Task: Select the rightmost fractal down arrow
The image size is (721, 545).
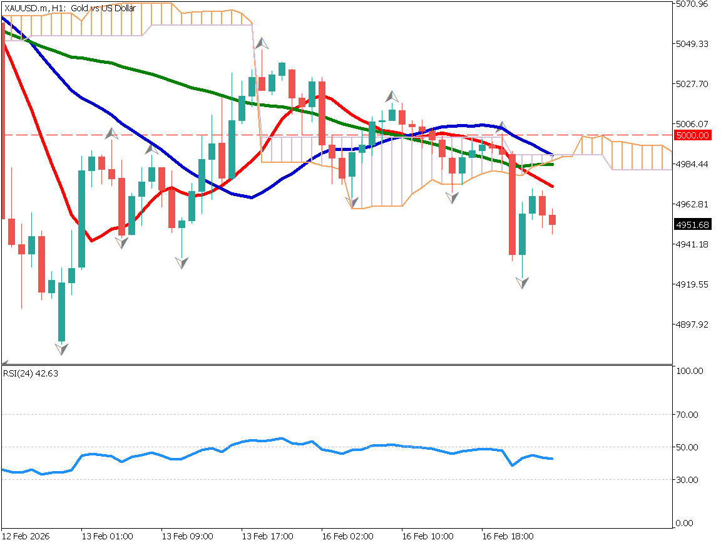Action: coord(522,283)
